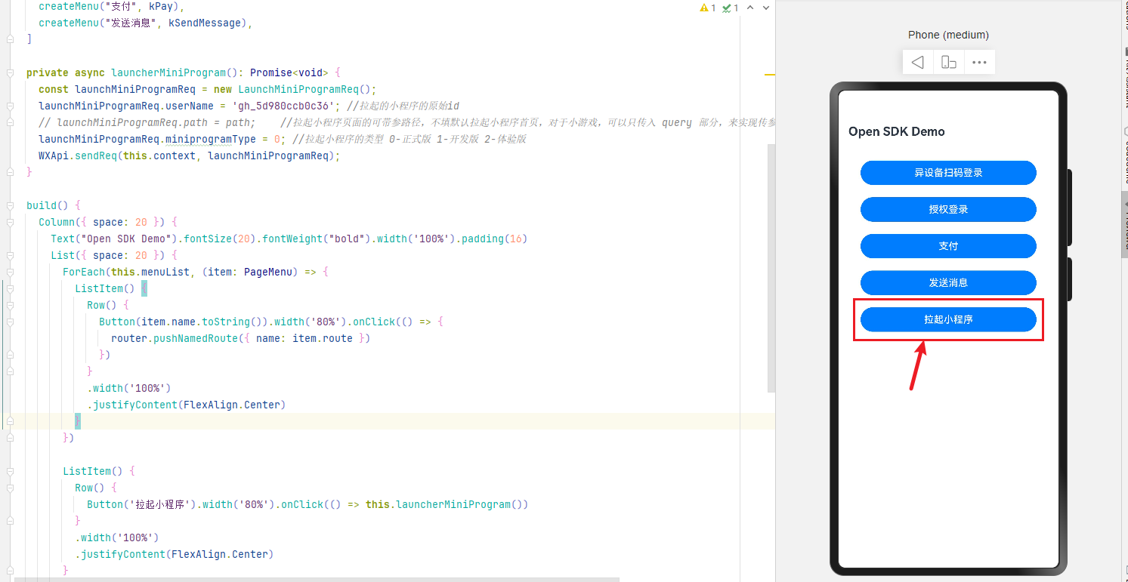Screen dimensions: 1128x582
Task: Fold the build() method block
Action: [x=10, y=205]
